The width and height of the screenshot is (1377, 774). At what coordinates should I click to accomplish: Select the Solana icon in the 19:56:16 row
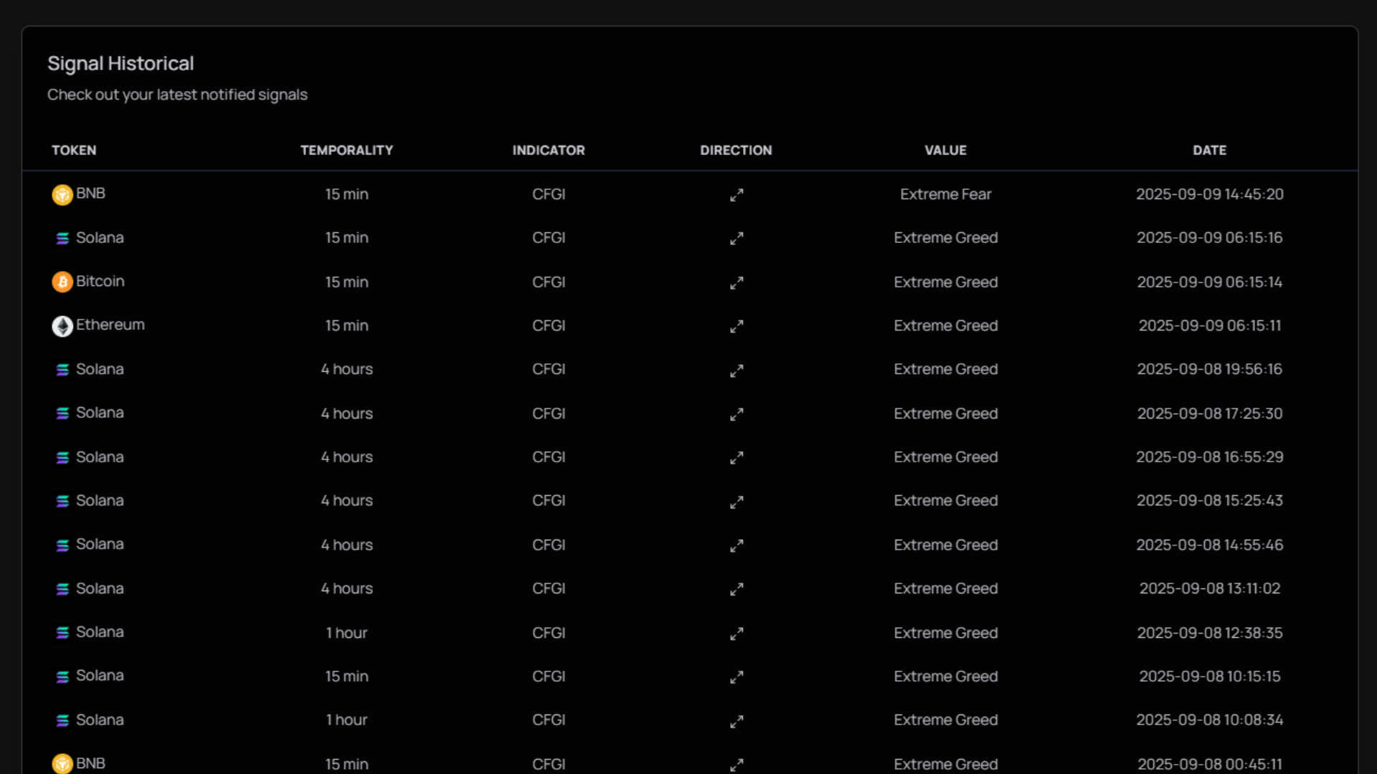click(x=62, y=370)
